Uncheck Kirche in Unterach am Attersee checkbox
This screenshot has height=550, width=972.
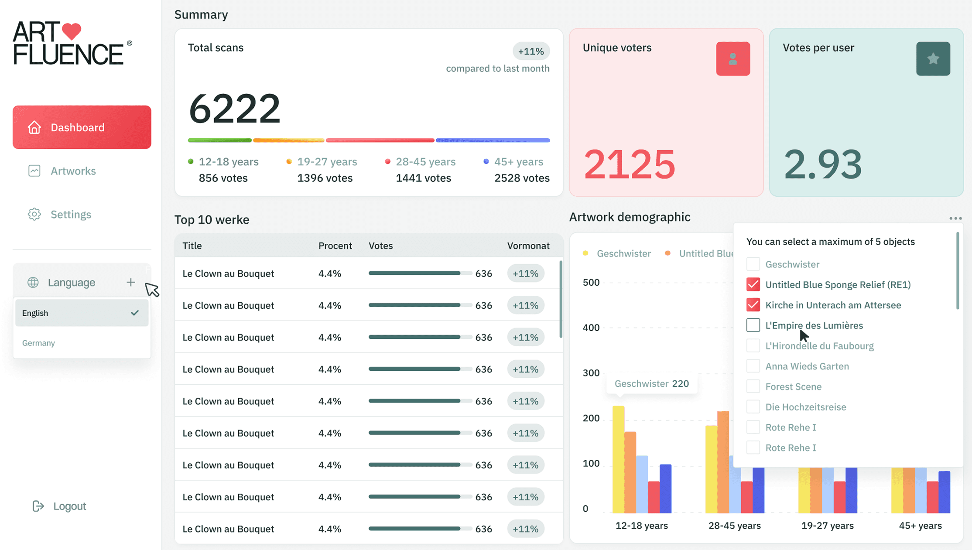pos(753,305)
